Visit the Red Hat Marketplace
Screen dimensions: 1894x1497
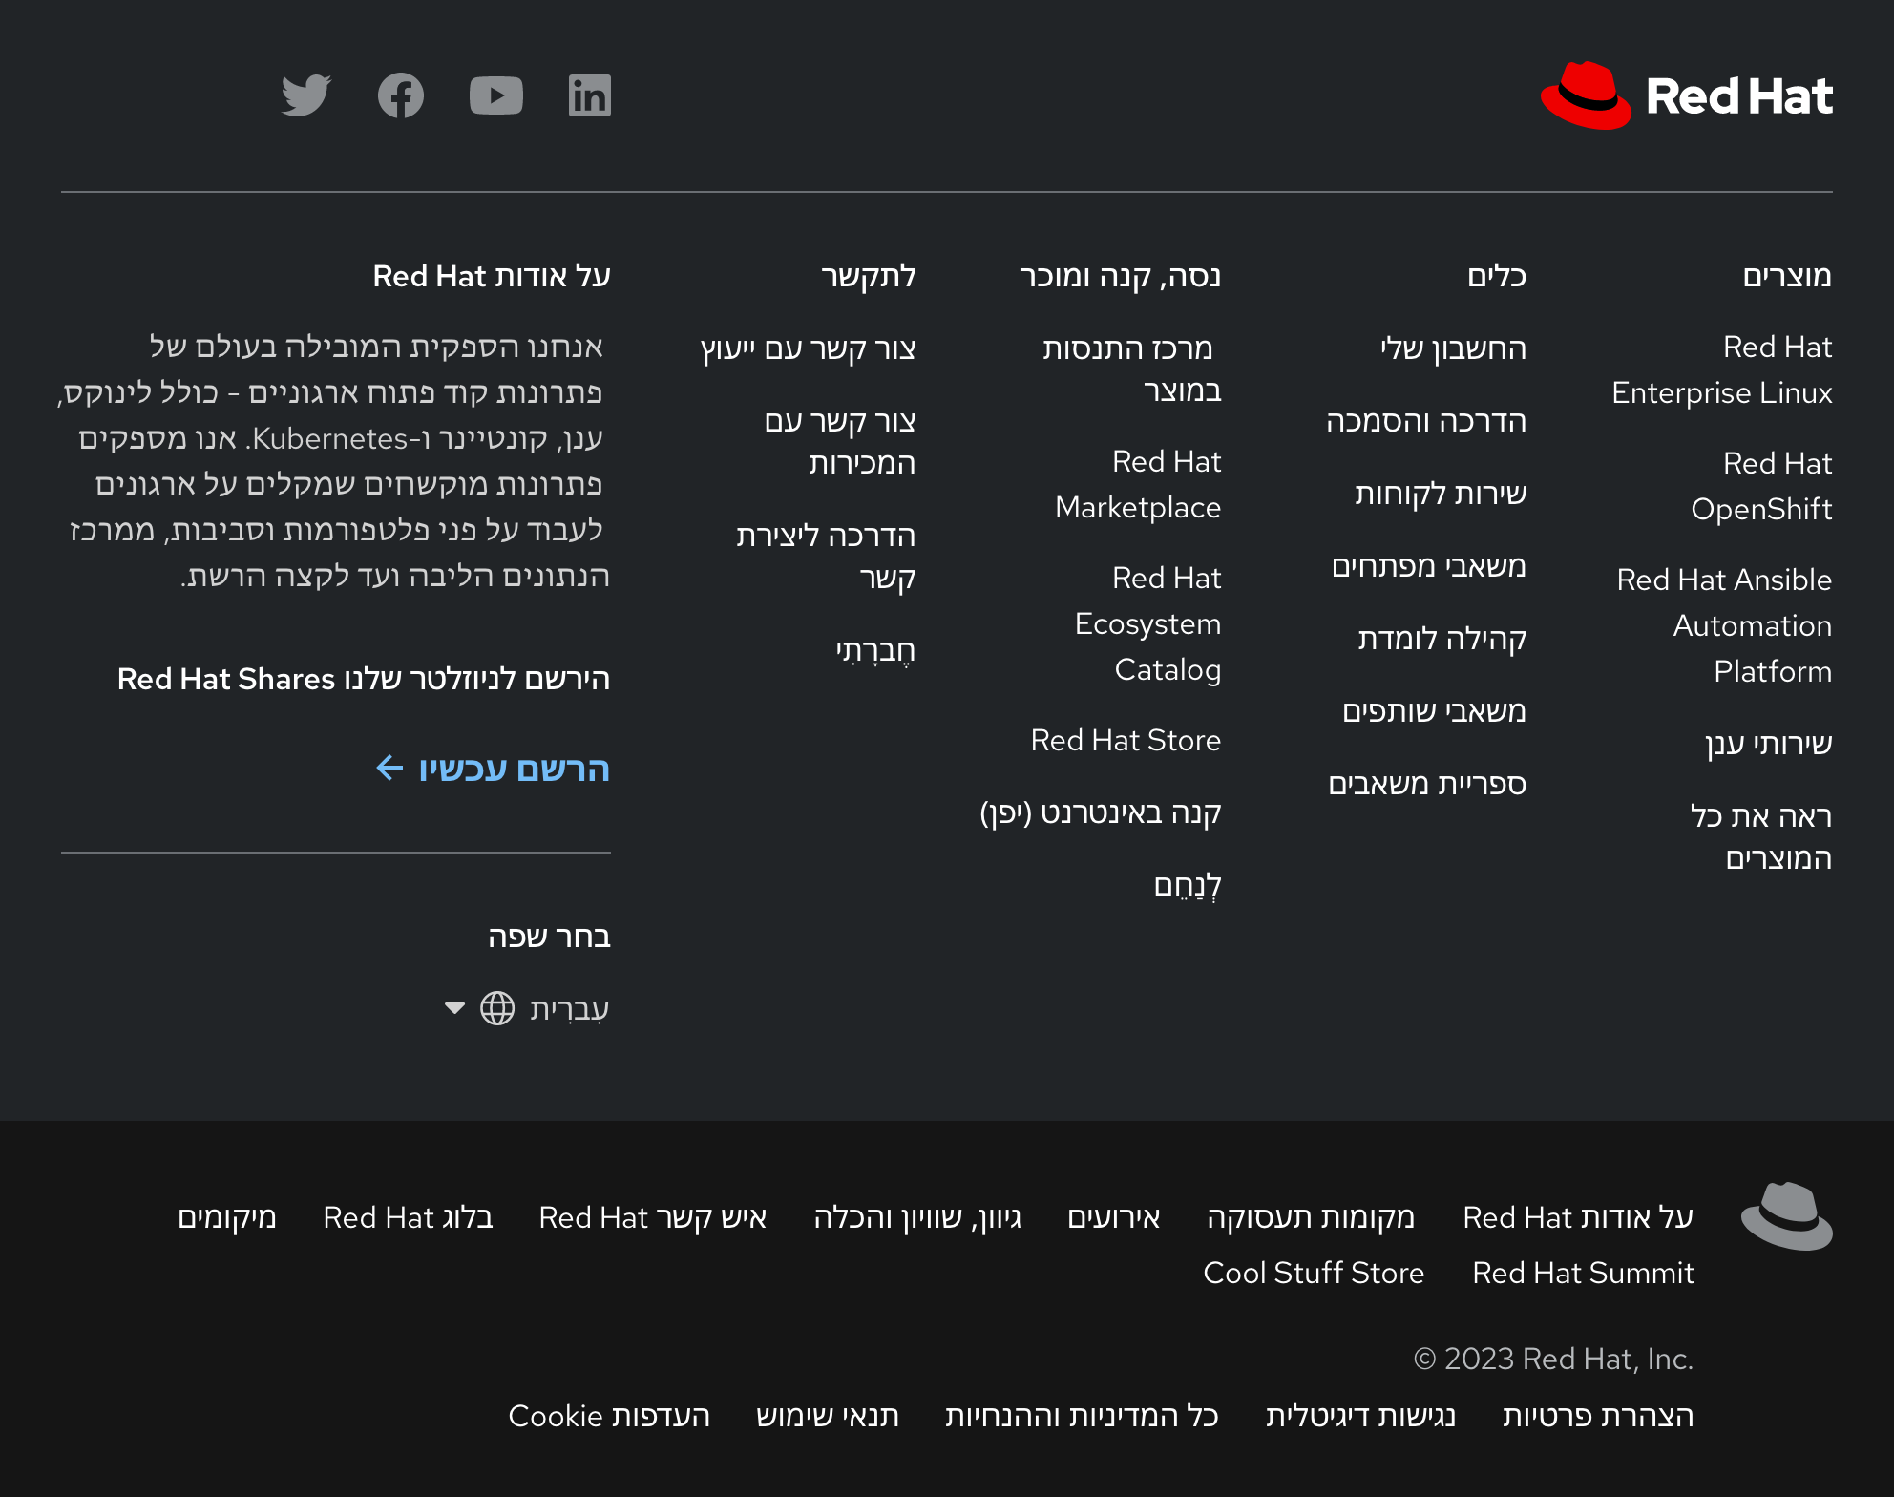pos(1136,484)
